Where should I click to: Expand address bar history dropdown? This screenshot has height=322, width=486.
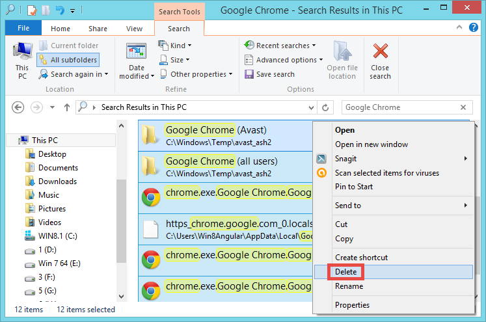tap(311, 107)
